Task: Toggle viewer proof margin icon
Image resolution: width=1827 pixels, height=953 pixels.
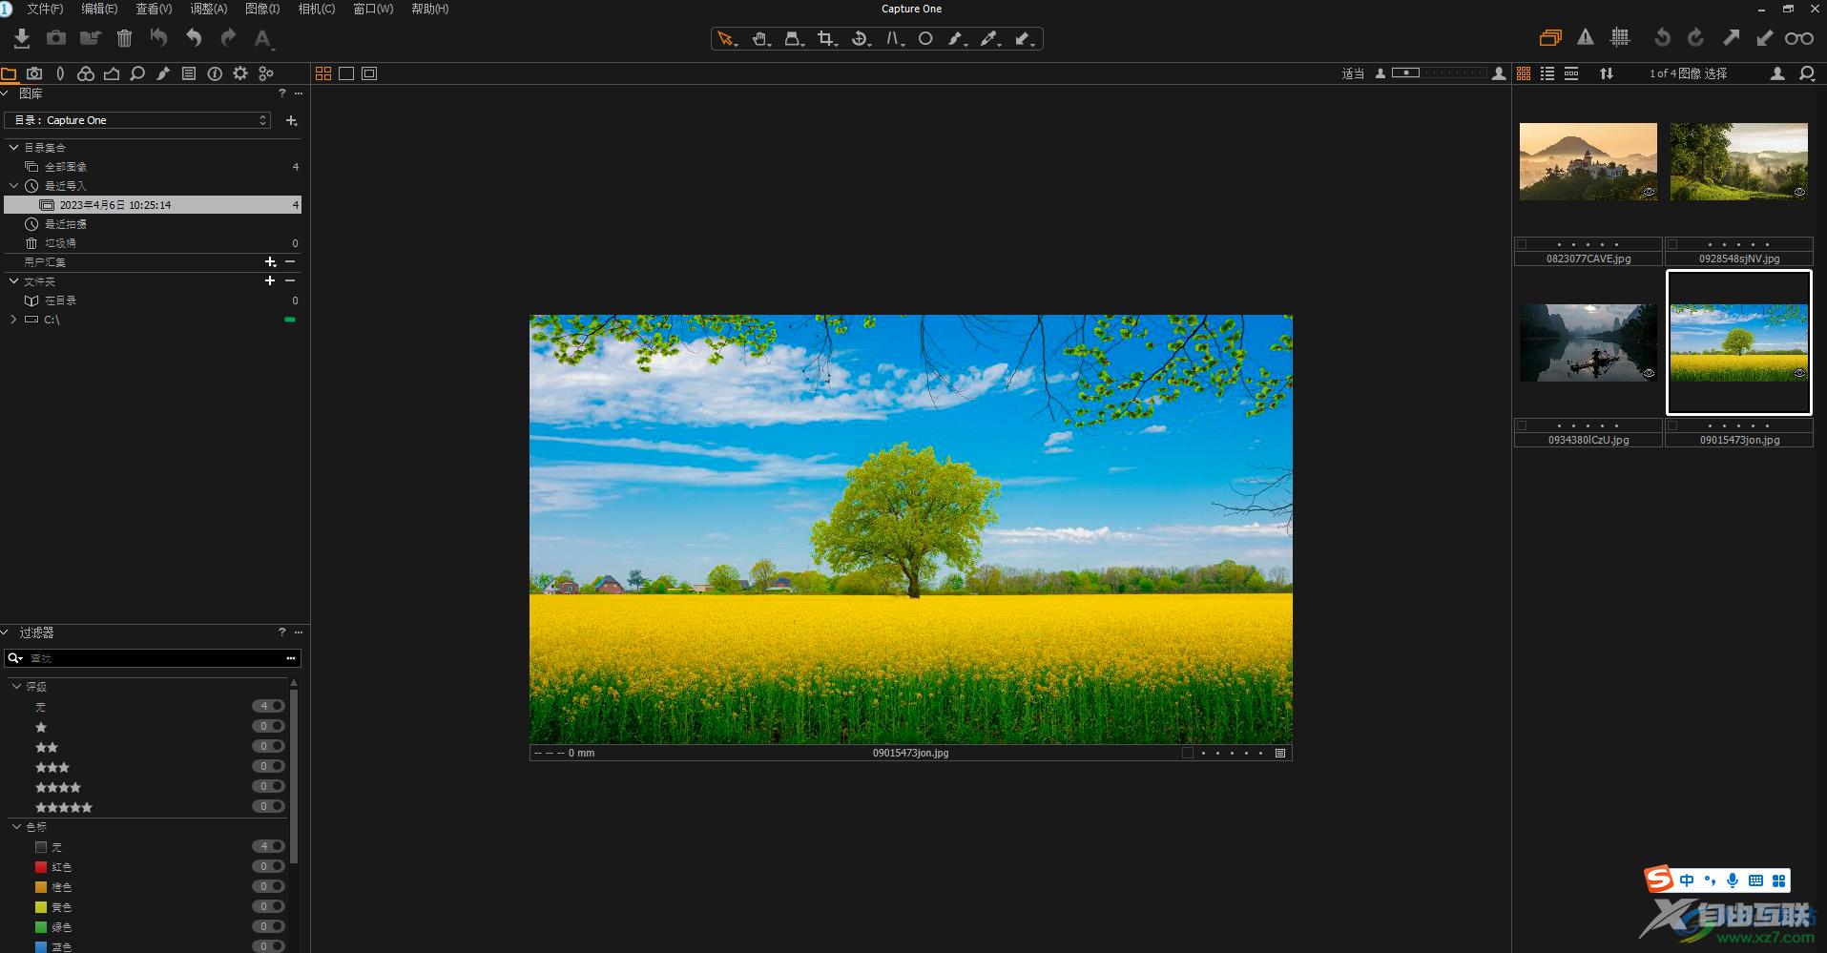Action: [369, 73]
